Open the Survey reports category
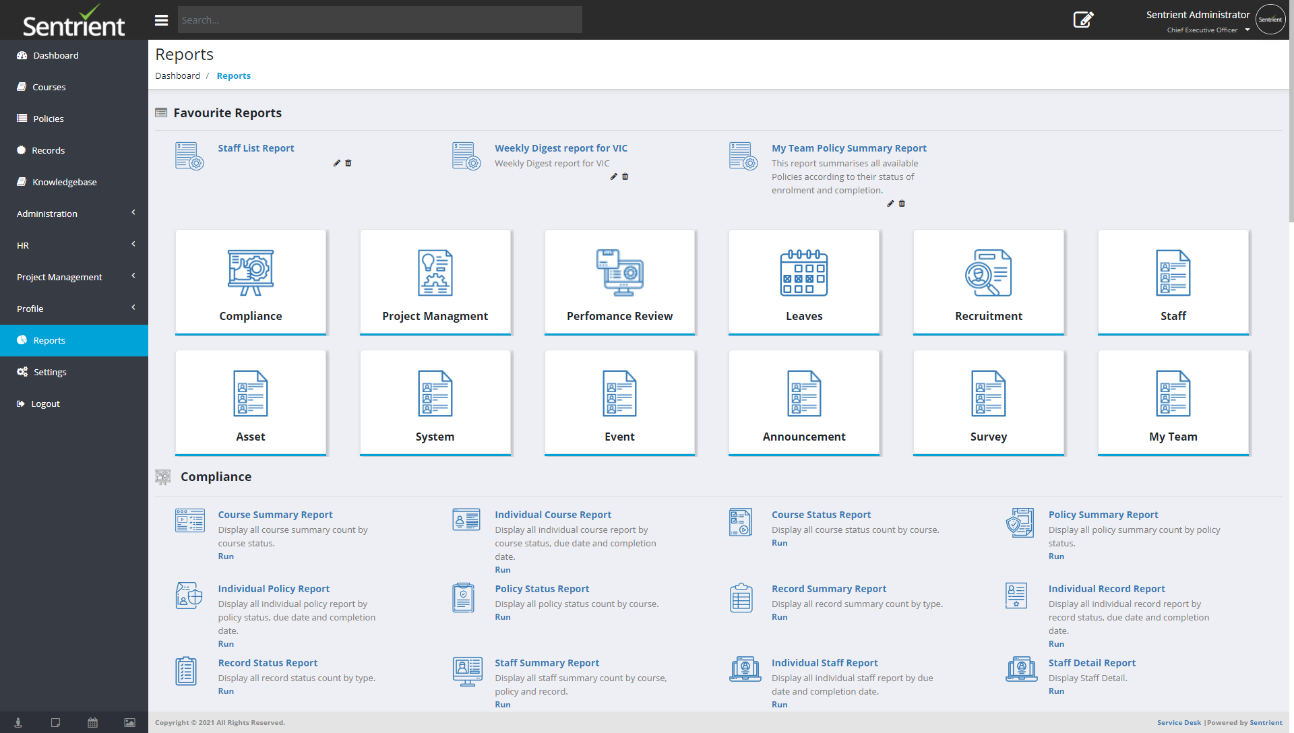The image size is (1294, 733). coord(988,402)
